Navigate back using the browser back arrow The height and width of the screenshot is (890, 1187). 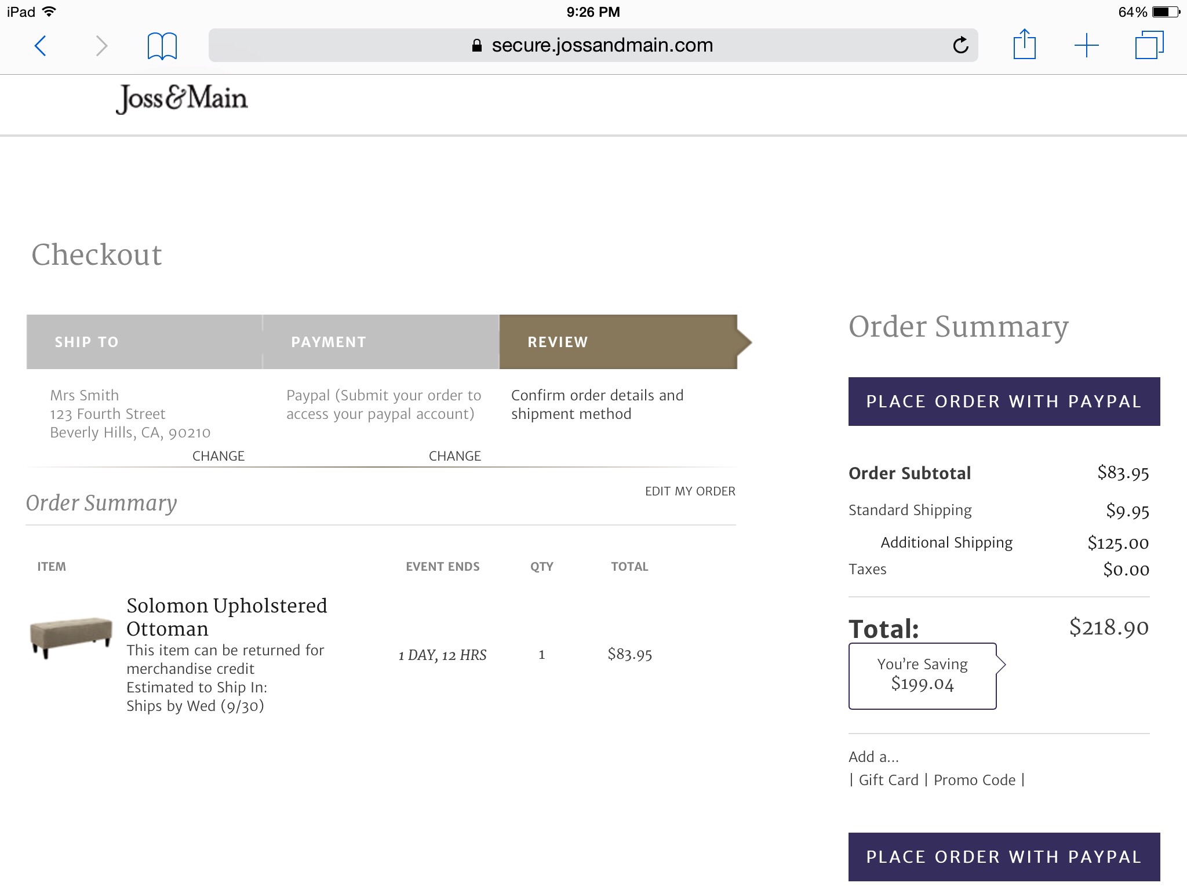click(41, 45)
